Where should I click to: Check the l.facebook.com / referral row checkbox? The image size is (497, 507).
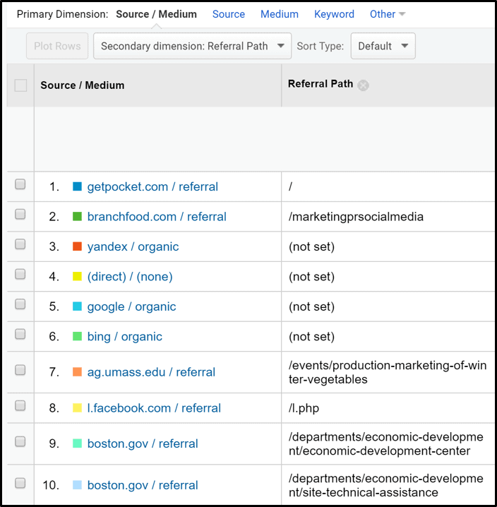20,405
